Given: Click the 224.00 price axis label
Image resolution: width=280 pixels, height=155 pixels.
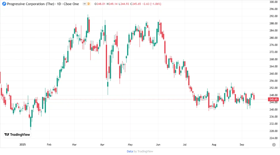Looking at the screenshot, I should (273, 138).
